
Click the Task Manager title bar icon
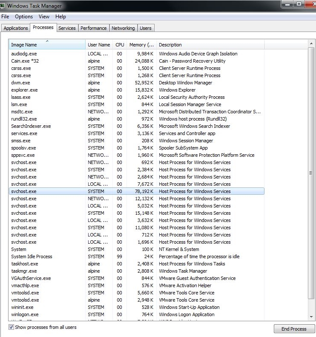click(3, 6)
